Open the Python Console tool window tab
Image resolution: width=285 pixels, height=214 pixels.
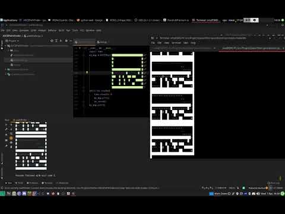pyautogui.click(x=62, y=183)
